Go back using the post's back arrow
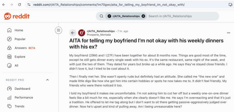Screen dimensions: 234x112 pos(73,33)
